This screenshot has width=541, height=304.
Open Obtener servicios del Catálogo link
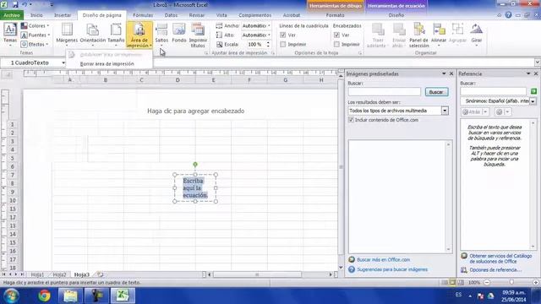[x=500, y=258]
